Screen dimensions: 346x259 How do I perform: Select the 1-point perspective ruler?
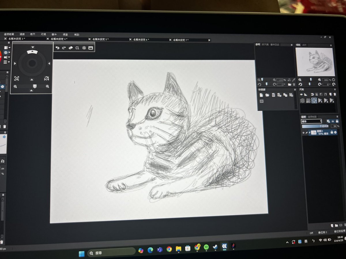[320, 100]
